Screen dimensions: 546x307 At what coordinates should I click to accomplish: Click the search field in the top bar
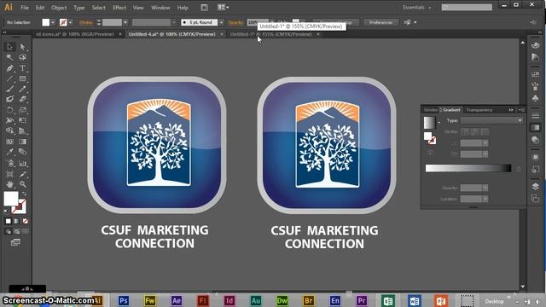click(467, 8)
